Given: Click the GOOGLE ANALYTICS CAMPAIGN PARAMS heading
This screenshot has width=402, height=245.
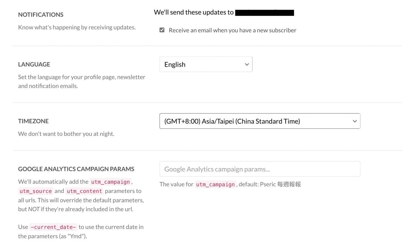Looking at the screenshot, I should 76,169.
